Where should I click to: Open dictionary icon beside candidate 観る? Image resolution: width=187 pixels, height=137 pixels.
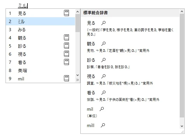coord(66,38)
